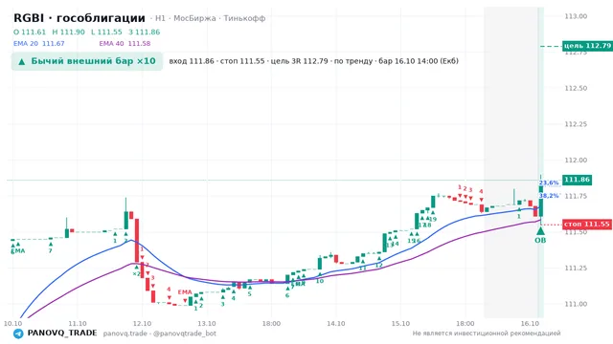Click the red 'EMA' signal label near 13.10
Screen dimensions: 613x344
pos(185,292)
